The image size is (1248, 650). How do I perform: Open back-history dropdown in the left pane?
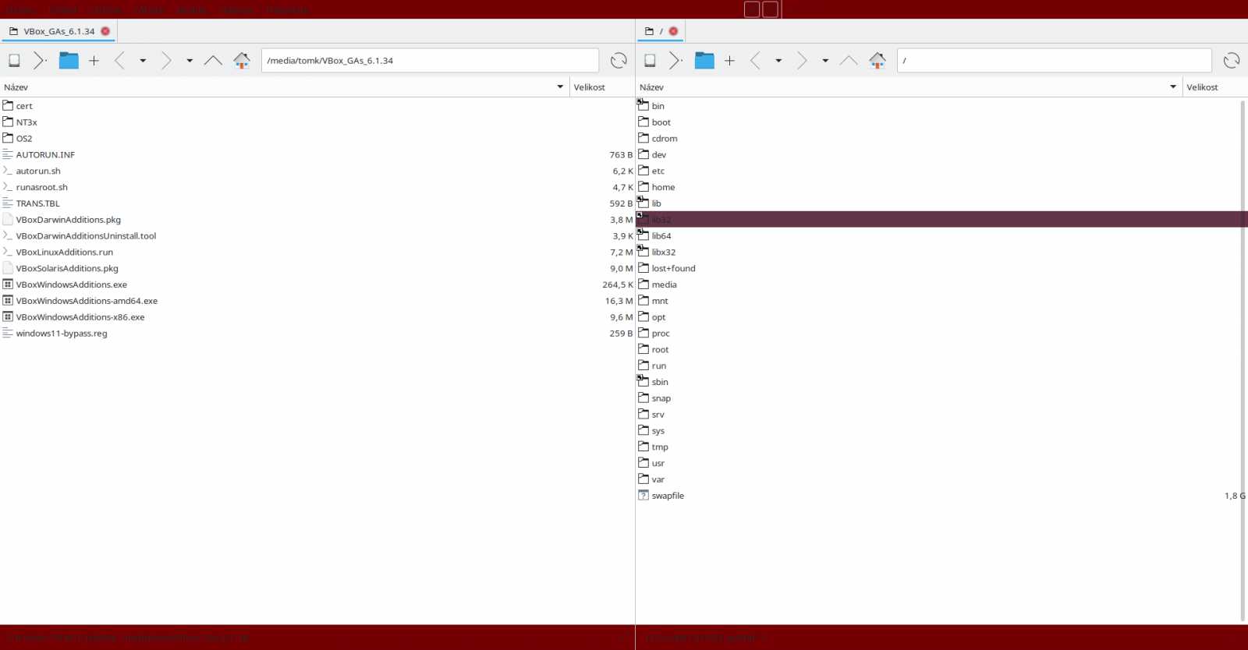click(x=143, y=60)
